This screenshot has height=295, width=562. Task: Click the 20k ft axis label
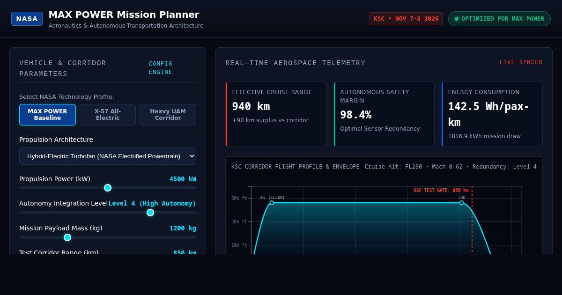point(239,222)
